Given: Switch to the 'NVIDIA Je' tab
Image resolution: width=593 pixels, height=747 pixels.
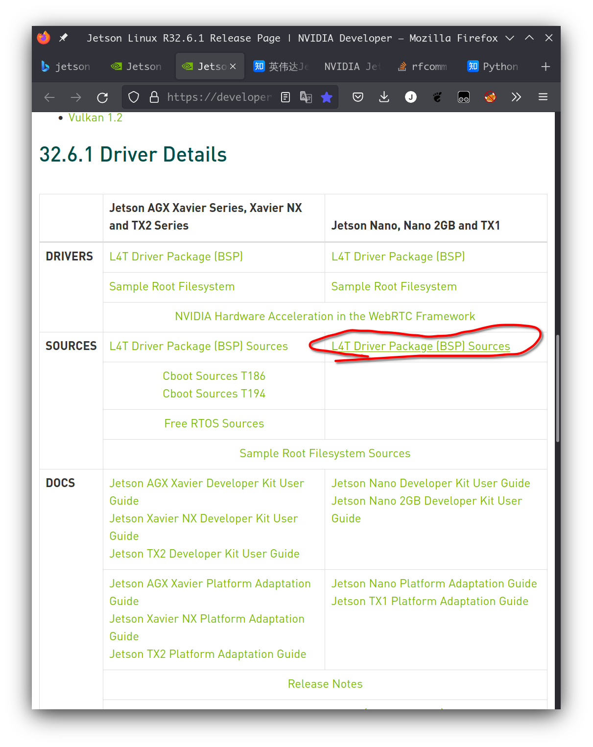Looking at the screenshot, I should pyautogui.click(x=351, y=67).
